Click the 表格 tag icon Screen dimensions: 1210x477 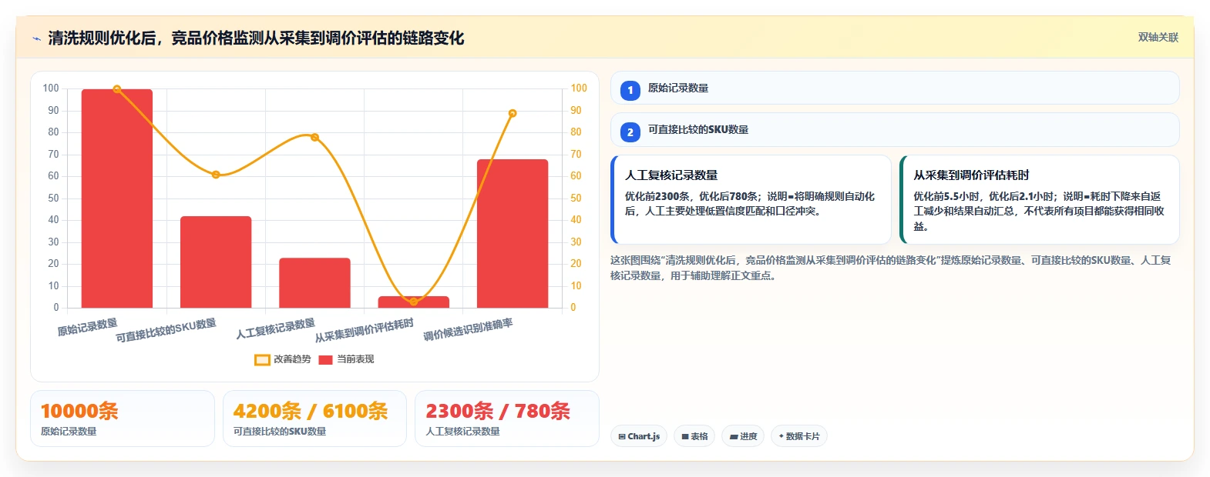[x=685, y=437]
